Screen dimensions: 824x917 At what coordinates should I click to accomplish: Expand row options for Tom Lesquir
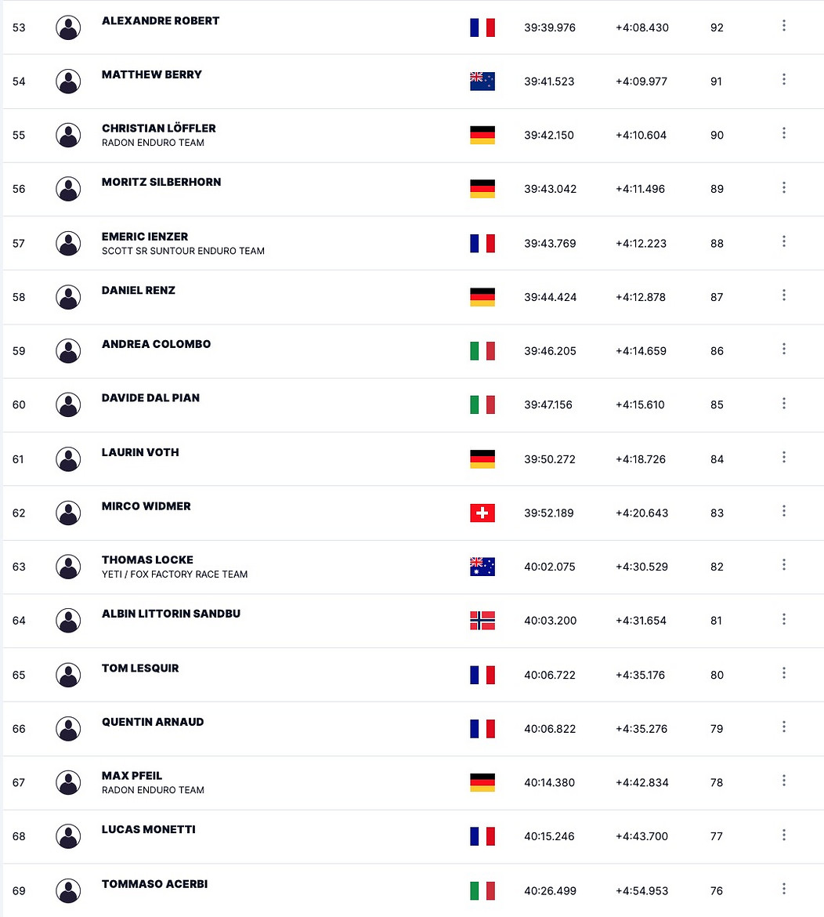click(784, 673)
